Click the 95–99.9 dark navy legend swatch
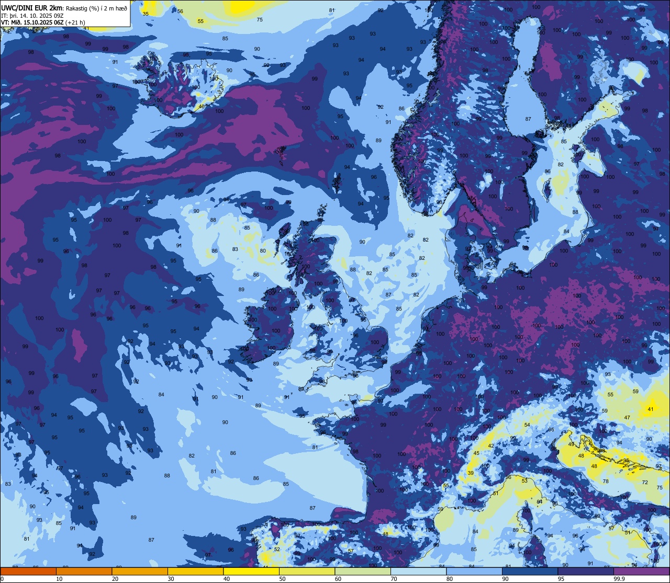Screen dimensions: 670x583 pos(586,571)
